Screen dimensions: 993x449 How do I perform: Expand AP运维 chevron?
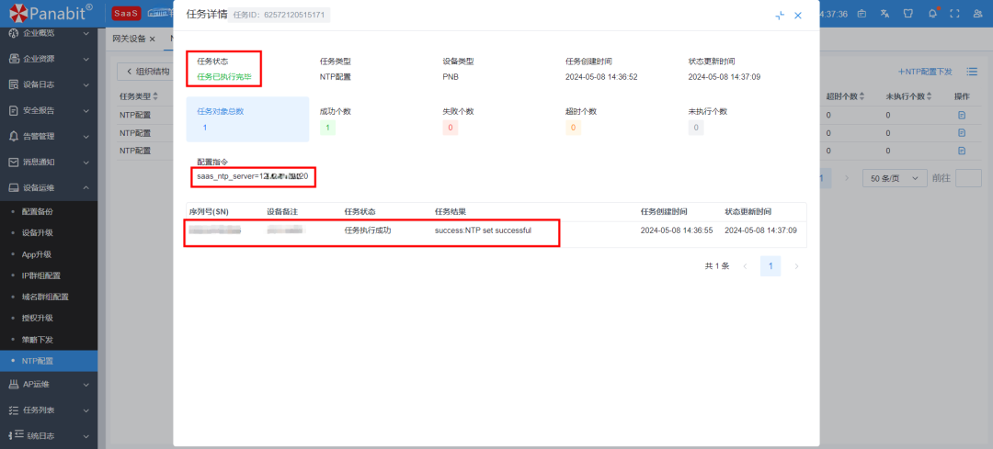[86, 384]
